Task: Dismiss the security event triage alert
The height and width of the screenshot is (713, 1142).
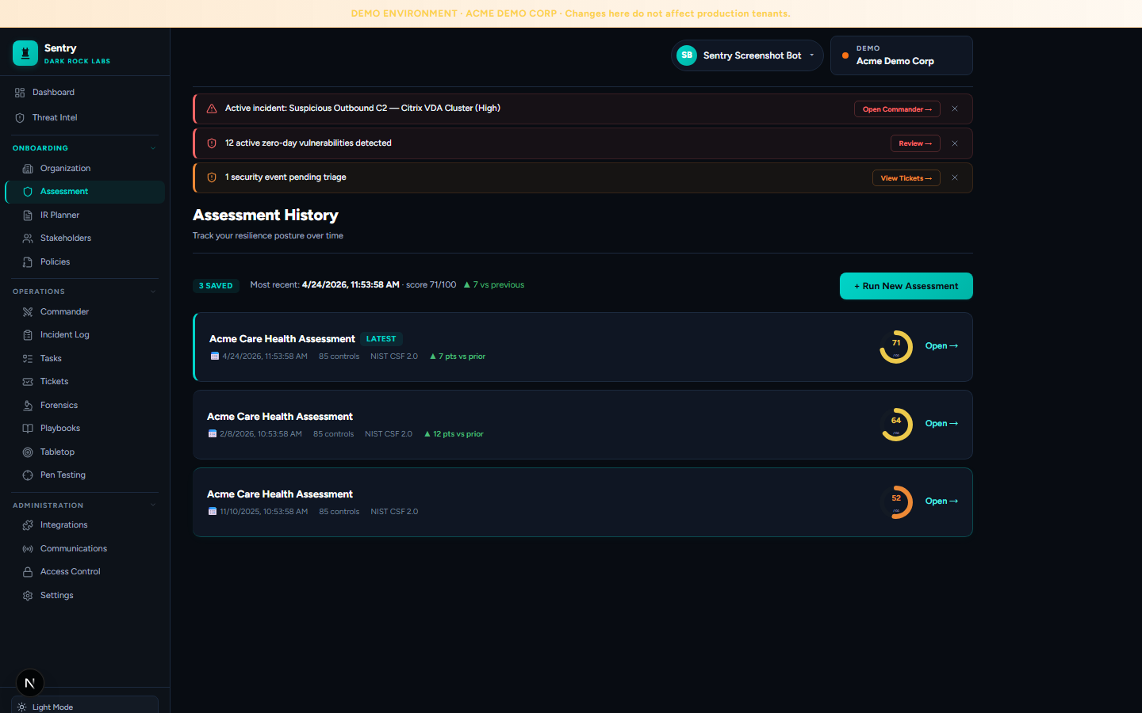Action: [955, 177]
